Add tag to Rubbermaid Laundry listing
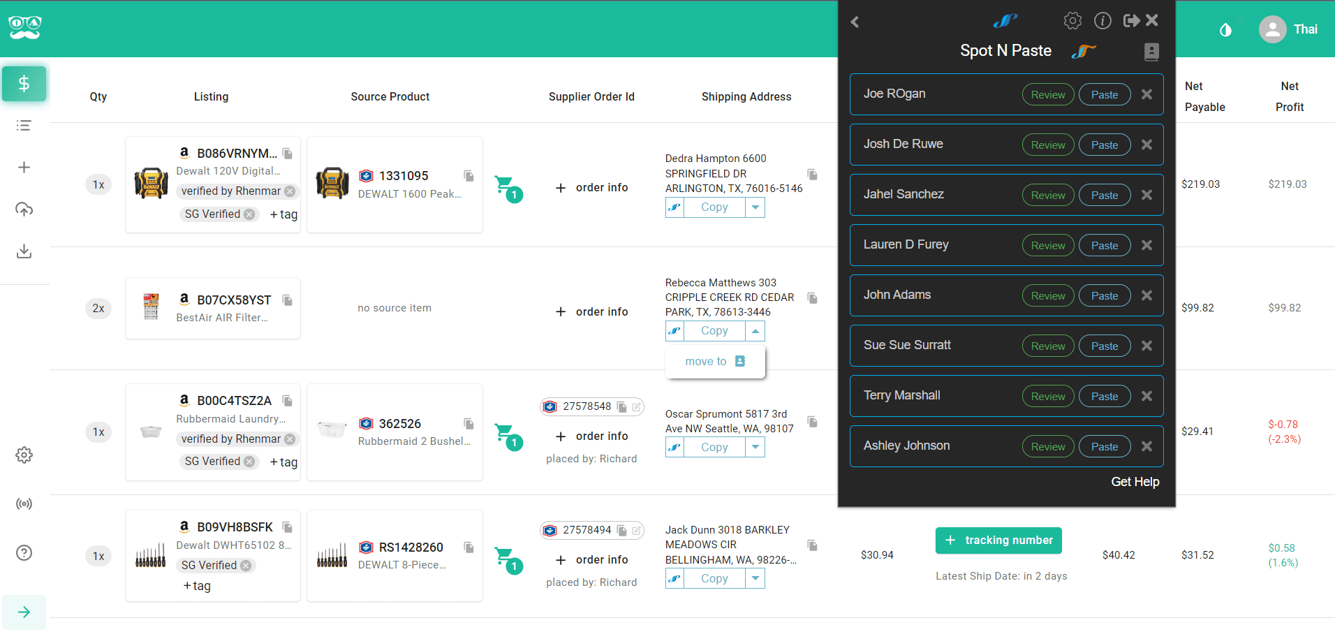 point(283,462)
